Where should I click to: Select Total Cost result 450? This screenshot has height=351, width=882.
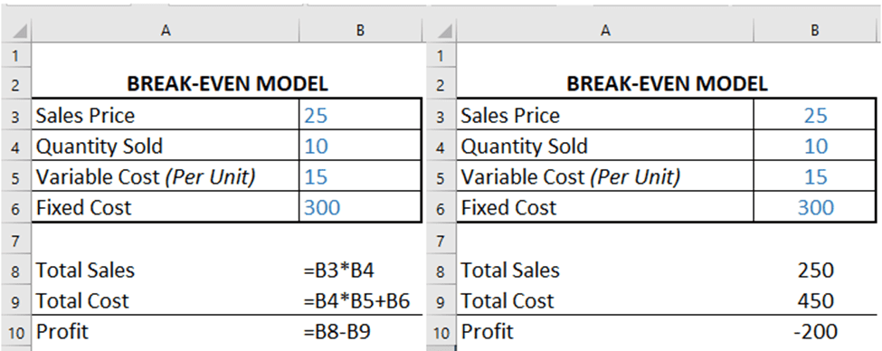point(816,301)
